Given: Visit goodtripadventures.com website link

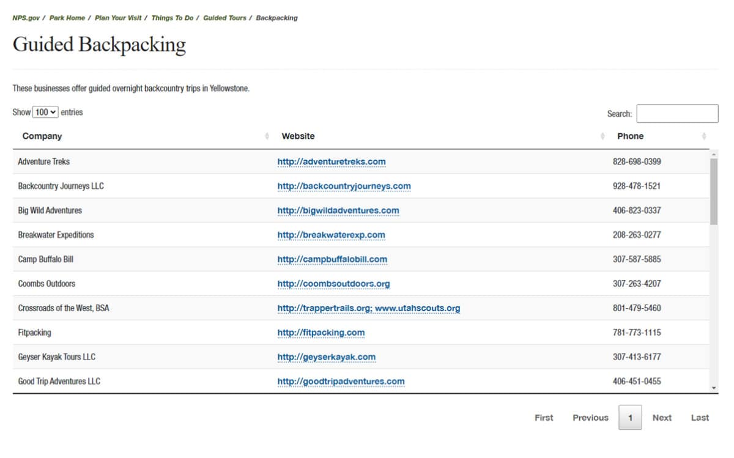Looking at the screenshot, I should (x=341, y=382).
